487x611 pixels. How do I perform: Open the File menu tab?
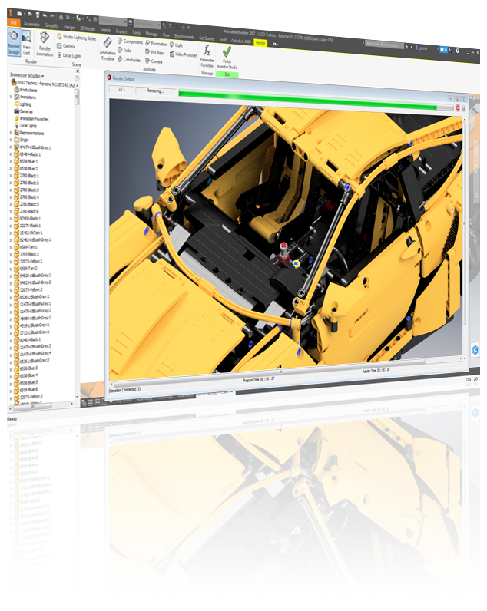click(x=13, y=24)
